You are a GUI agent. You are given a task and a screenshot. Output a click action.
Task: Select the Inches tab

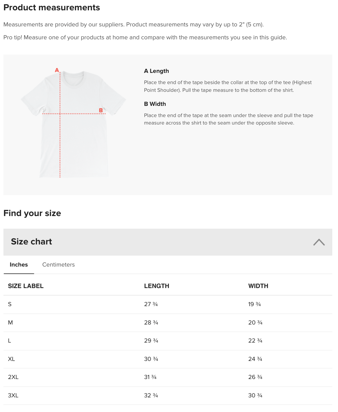pos(19,265)
